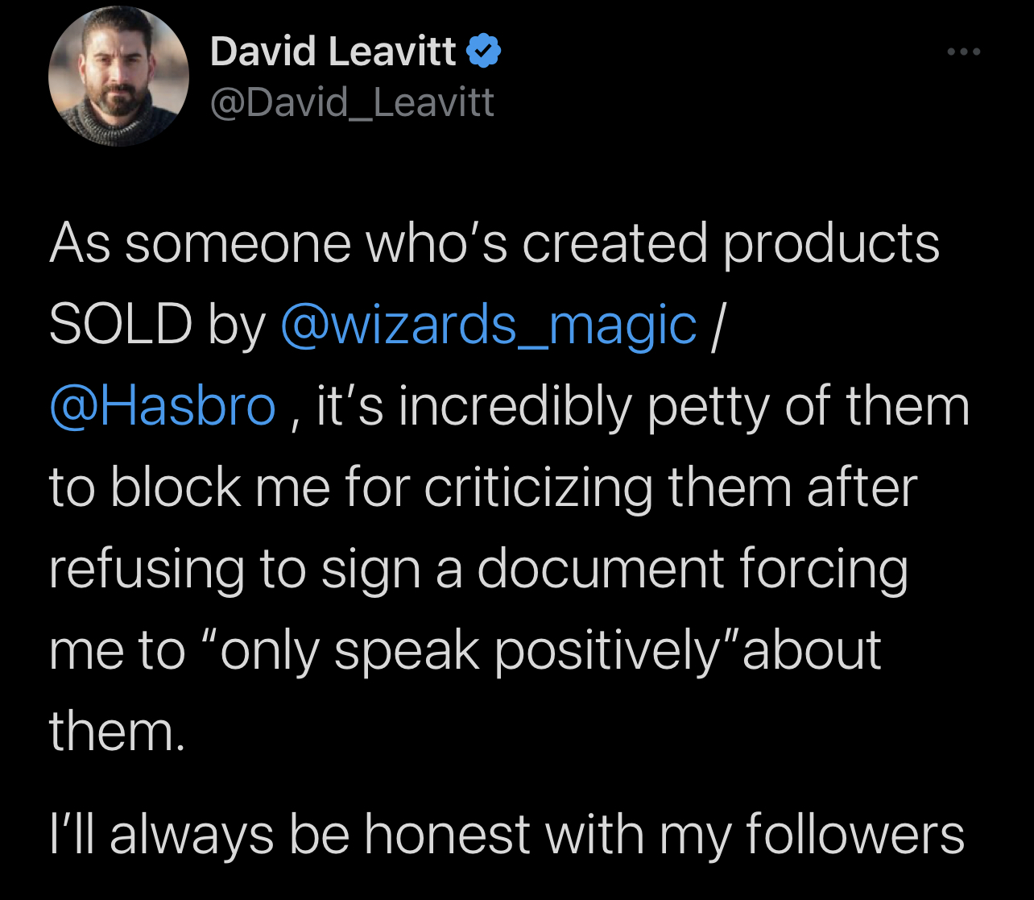Click the David Leavitt display name

tap(333, 52)
